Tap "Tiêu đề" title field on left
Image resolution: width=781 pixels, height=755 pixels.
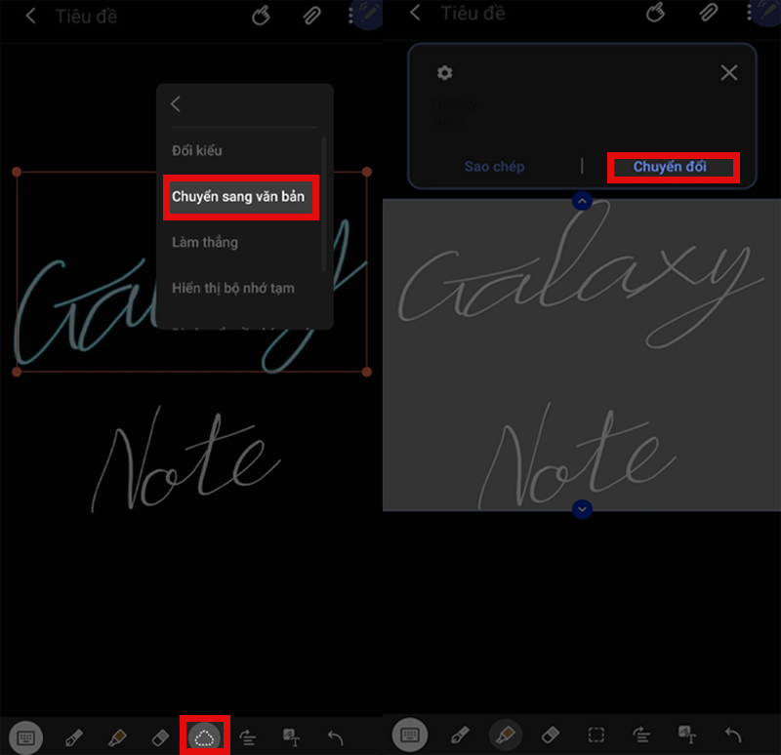[x=86, y=17]
